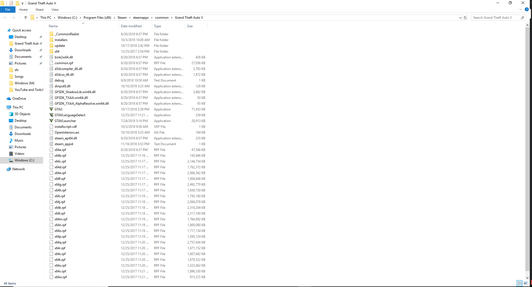The image size is (532, 287).
Task: Click the forward navigation arrow
Action: pos(13,17)
